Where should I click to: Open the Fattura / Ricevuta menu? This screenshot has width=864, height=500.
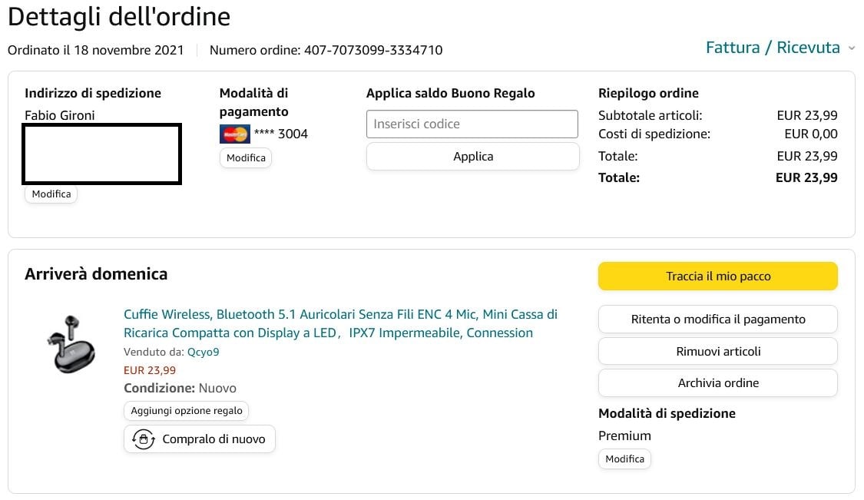(773, 48)
